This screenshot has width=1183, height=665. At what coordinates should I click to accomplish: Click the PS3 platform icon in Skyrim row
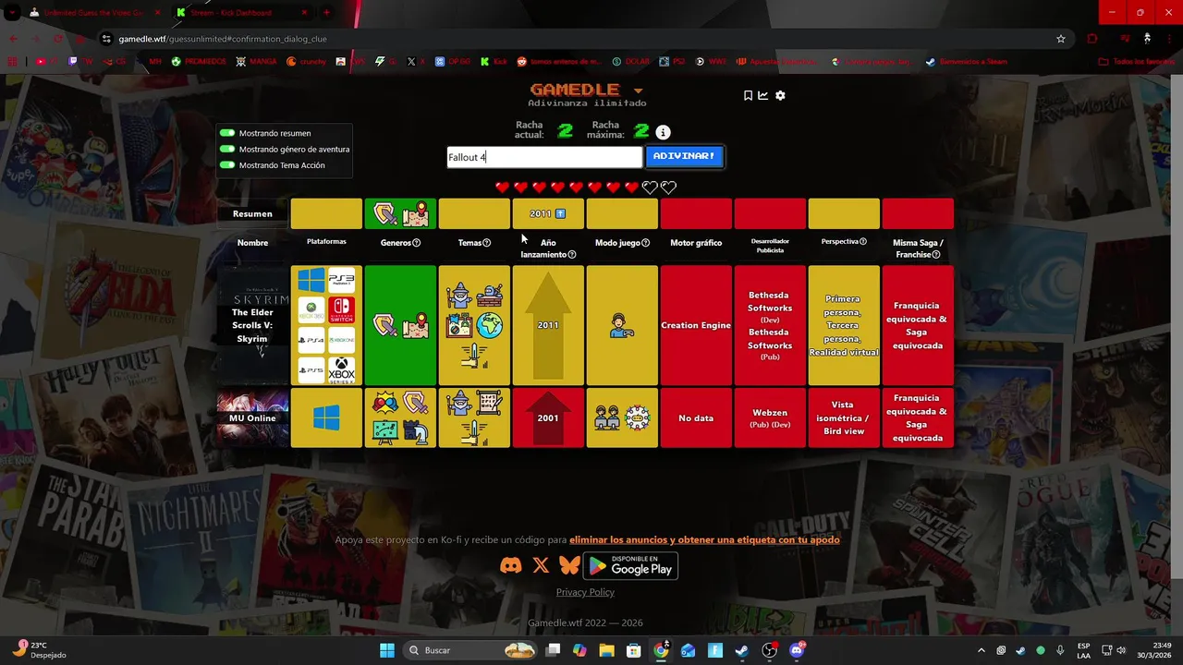click(x=341, y=280)
